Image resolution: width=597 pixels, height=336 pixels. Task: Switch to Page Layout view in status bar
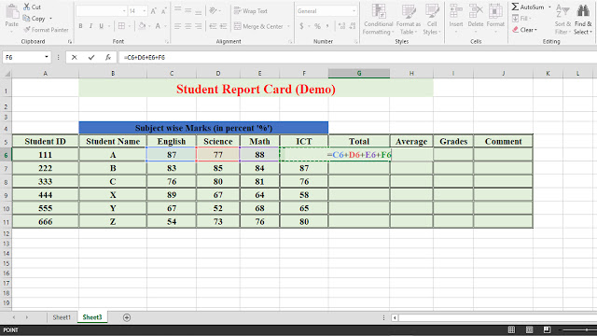pos(529,329)
